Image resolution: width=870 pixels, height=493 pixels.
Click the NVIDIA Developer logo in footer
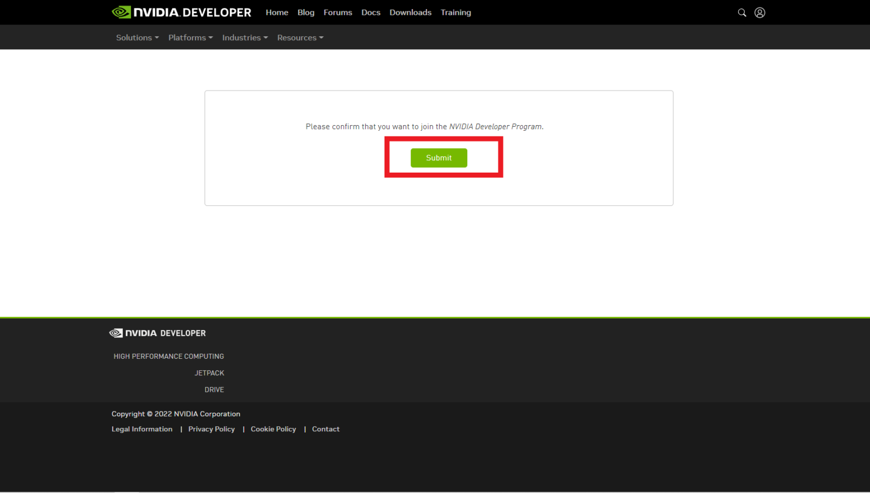(157, 333)
